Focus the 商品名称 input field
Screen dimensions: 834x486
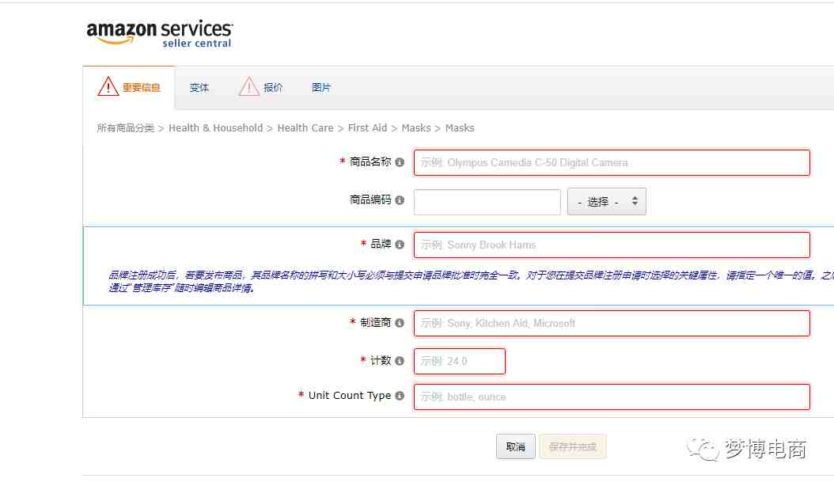[x=612, y=162]
